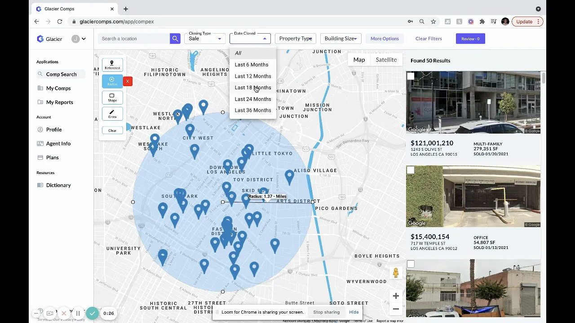575x323 pixels.
Task: Open My Comps in sidebar
Action: coord(58,88)
